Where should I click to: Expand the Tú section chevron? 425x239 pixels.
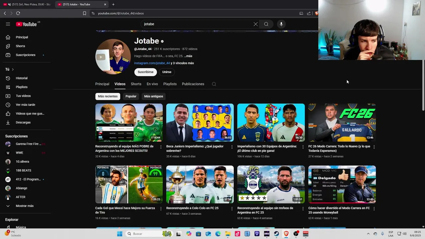[x=13, y=69]
